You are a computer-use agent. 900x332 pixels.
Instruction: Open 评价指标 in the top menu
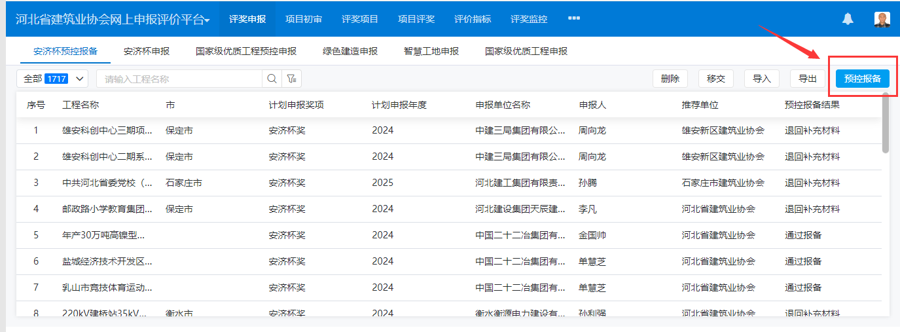(x=473, y=19)
